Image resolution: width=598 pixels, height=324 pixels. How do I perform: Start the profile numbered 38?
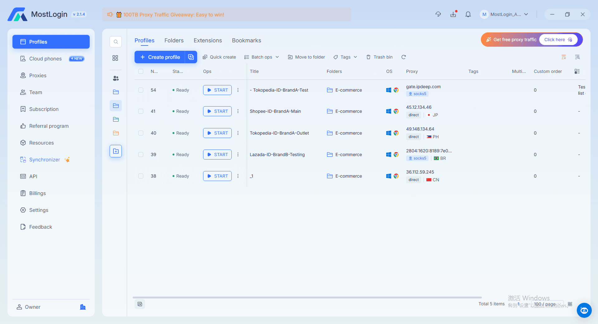[x=217, y=176]
